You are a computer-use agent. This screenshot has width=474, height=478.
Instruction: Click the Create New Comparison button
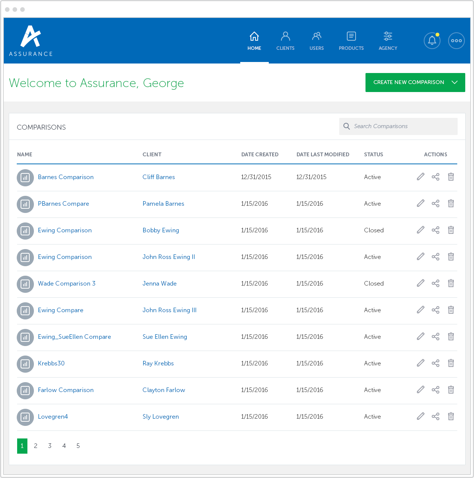pos(415,83)
